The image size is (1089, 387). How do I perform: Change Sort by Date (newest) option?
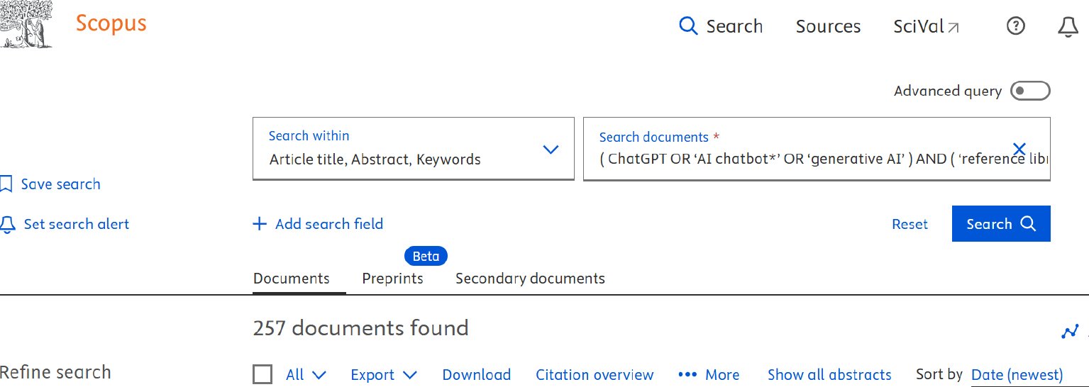click(1017, 374)
